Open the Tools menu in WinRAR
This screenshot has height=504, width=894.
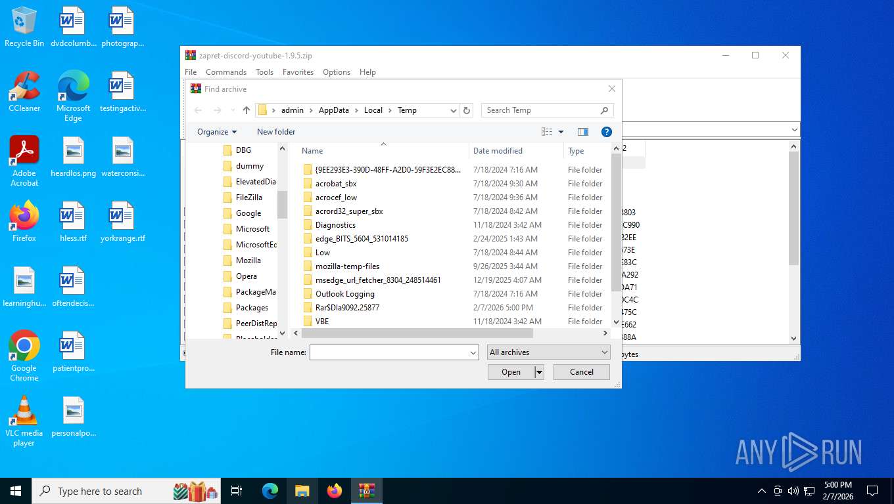tap(265, 72)
